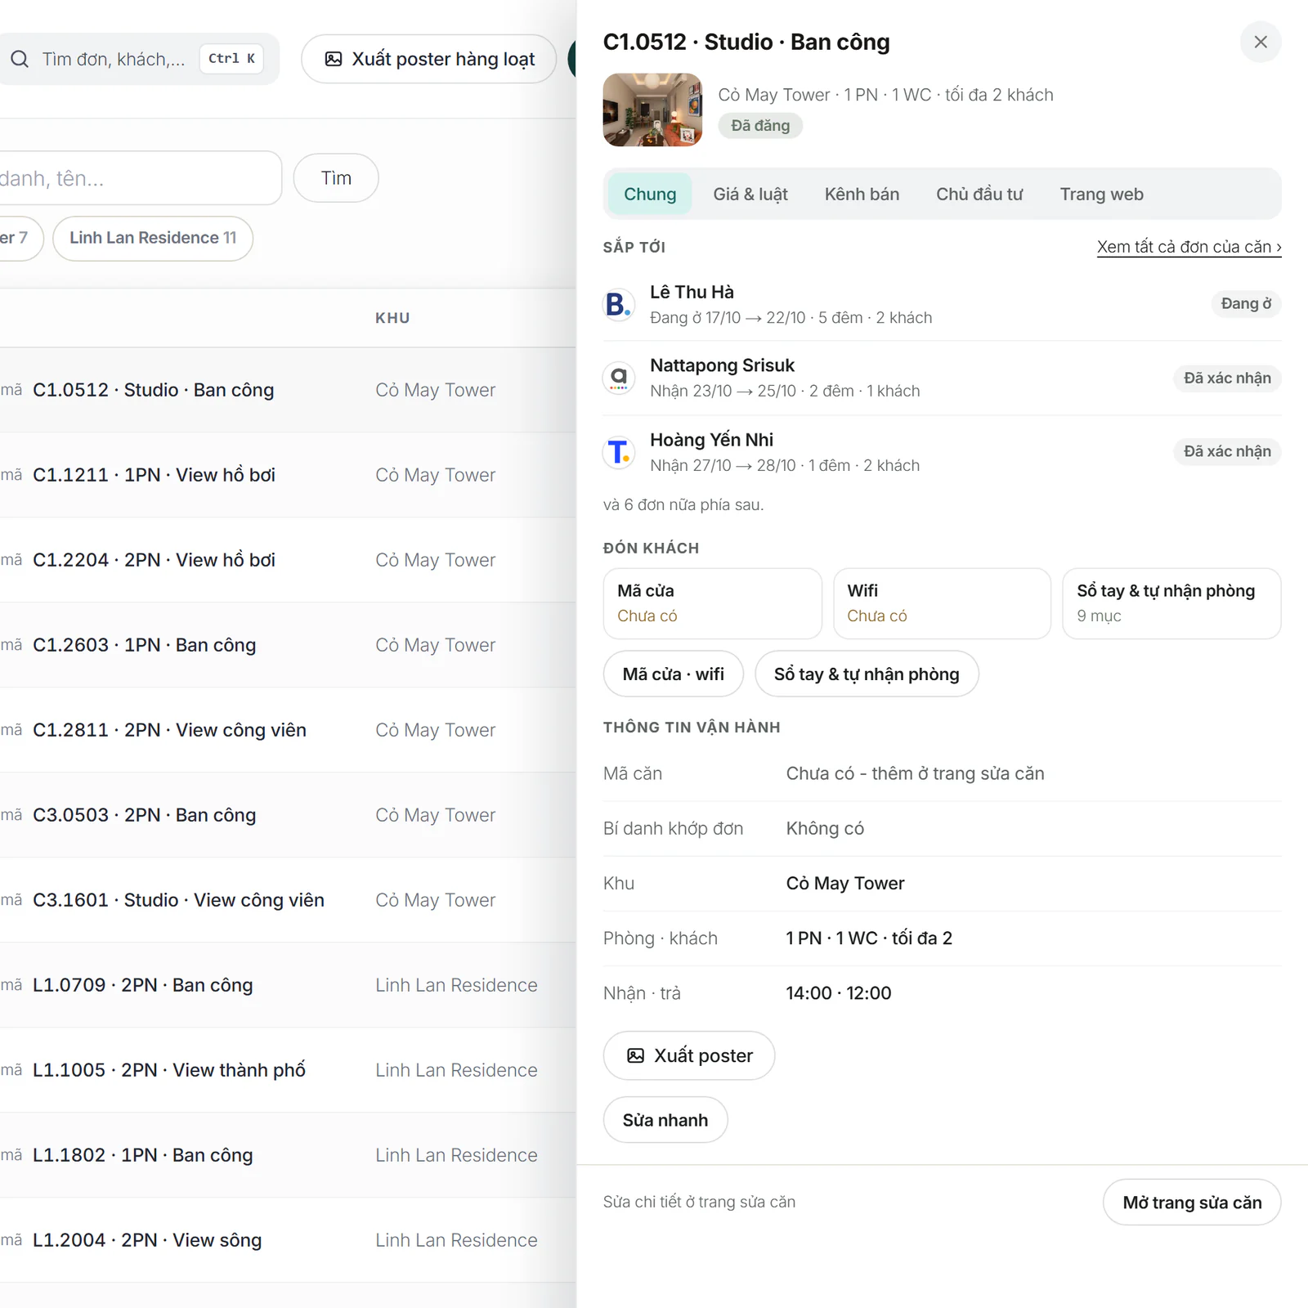1308x1308 pixels.
Task: Select the Linh Lan Residence 11 filter chip
Action: (153, 238)
